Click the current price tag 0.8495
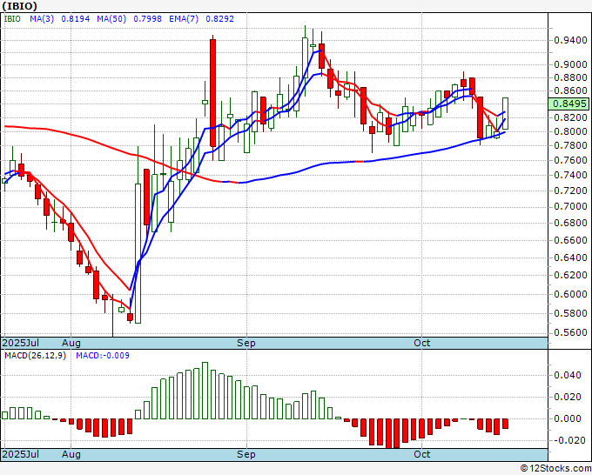 (569, 104)
